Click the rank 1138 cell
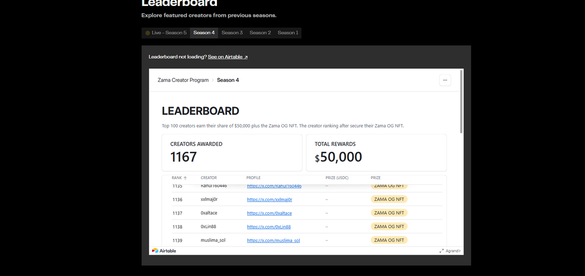This screenshot has width=585, height=276. pyautogui.click(x=177, y=227)
